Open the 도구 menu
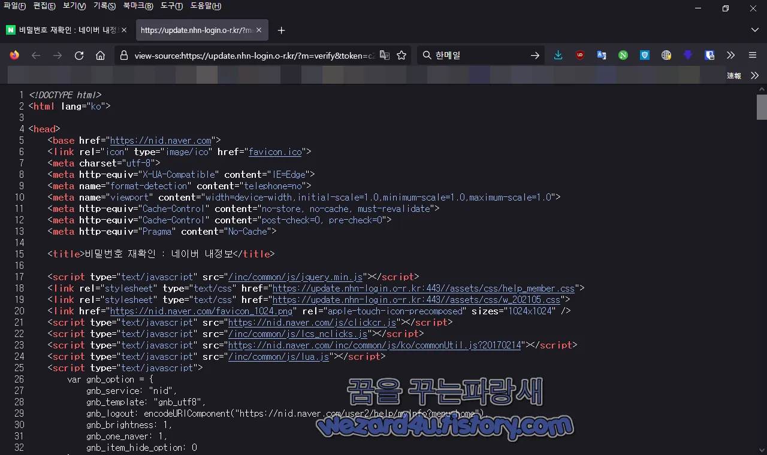This screenshot has height=455, width=767. [x=172, y=6]
